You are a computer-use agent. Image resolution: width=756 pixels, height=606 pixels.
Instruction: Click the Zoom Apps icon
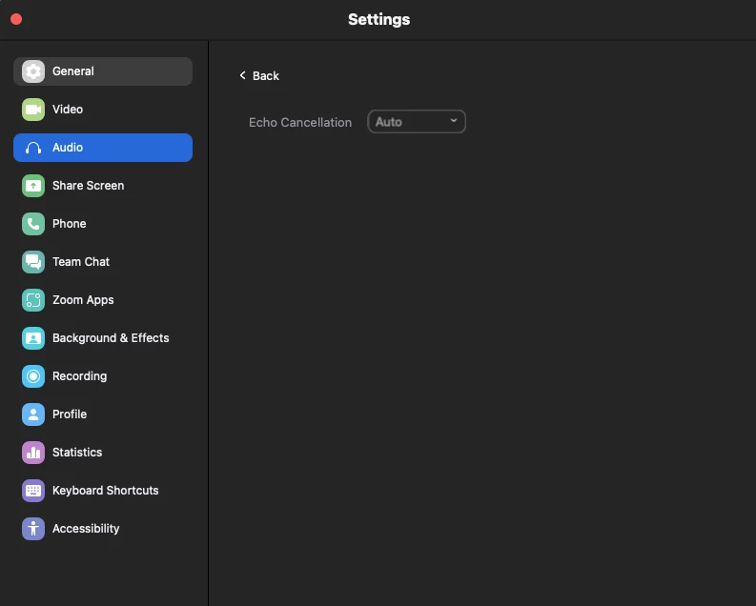pyautogui.click(x=33, y=300)
